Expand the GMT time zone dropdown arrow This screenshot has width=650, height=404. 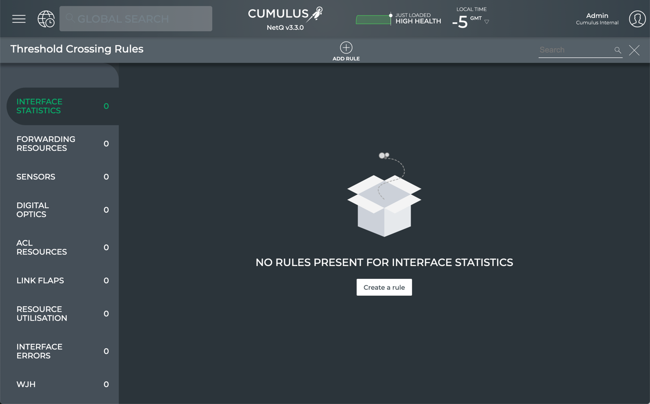point(487,22)
